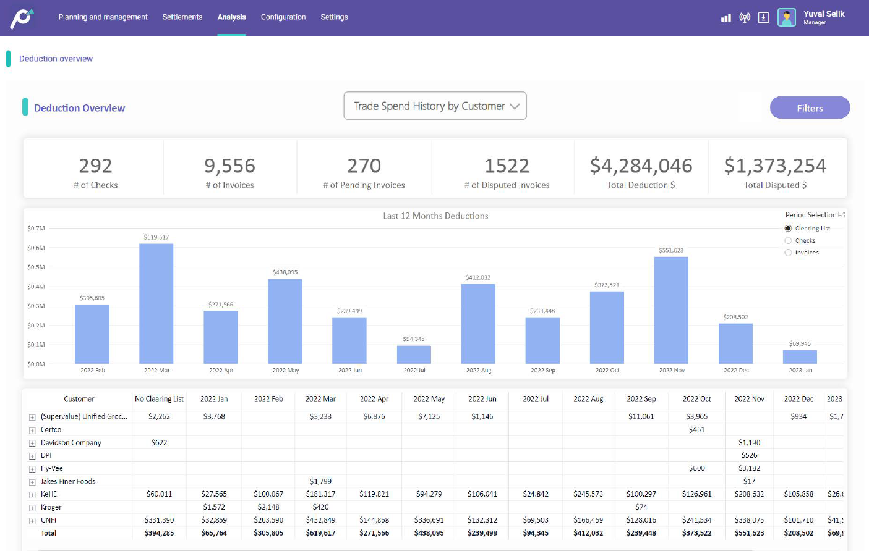Click the broadcast notifications icon in the top bar

(744, 17)
